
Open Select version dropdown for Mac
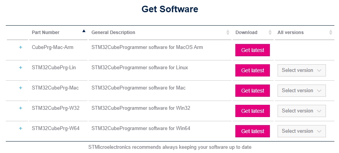(x=301, y=91)
